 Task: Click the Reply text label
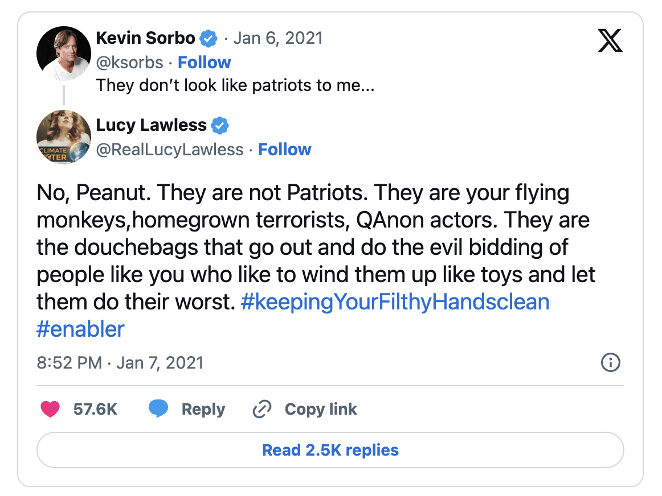203,409
